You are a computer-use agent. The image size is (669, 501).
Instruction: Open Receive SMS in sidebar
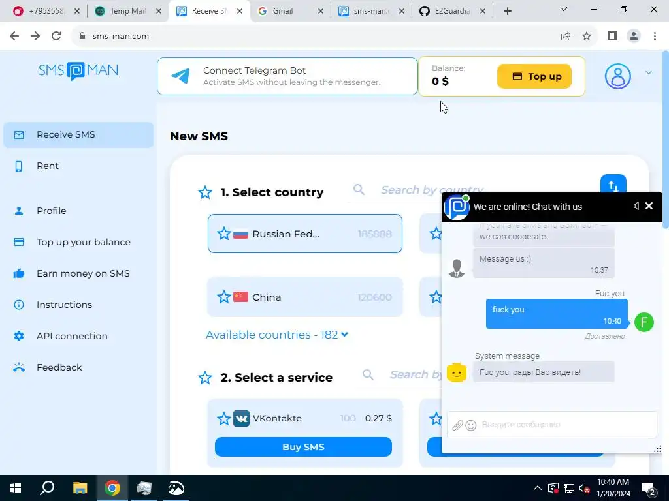coord(78,134)
